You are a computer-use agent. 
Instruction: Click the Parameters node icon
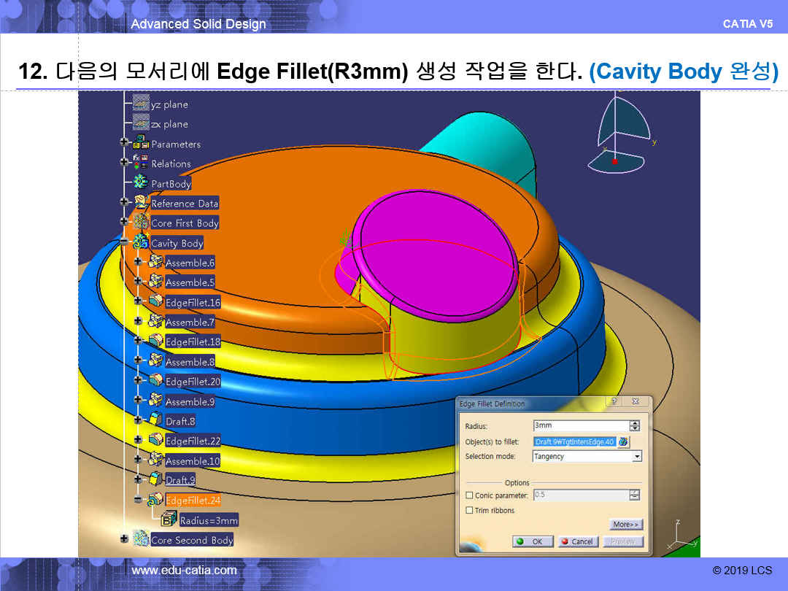coord(142,144)
